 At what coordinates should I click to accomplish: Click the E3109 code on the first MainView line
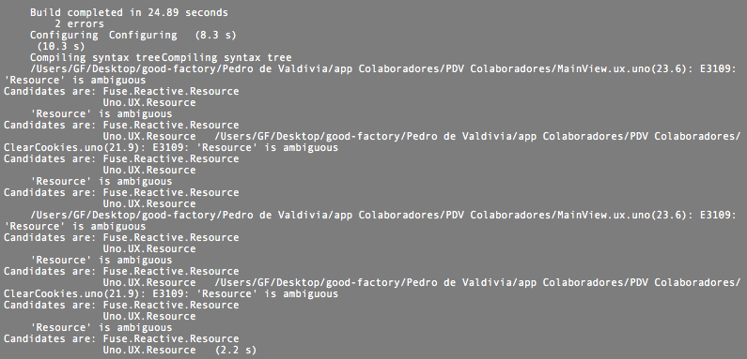[x=718, y=69]
